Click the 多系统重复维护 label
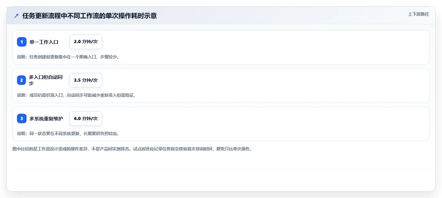The width and height of the screenshot is (442, 198). coord(46,118)
